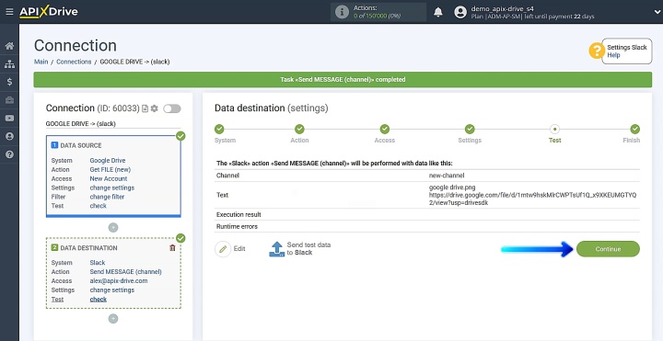
Task: Click the actions info icon
Action: pyautogui.click(x=342, y=12)
